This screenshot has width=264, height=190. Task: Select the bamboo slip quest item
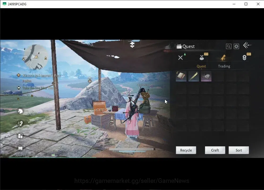click(194, 76)
